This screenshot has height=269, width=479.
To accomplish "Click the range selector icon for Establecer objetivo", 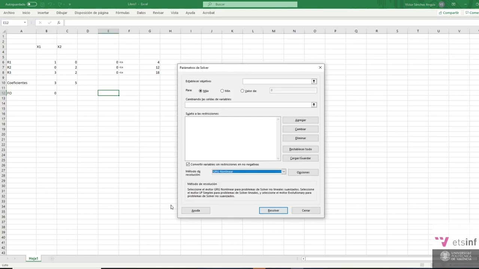I will pos(314,81).
